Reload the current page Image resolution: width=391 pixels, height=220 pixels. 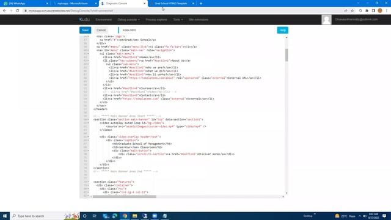18,11
